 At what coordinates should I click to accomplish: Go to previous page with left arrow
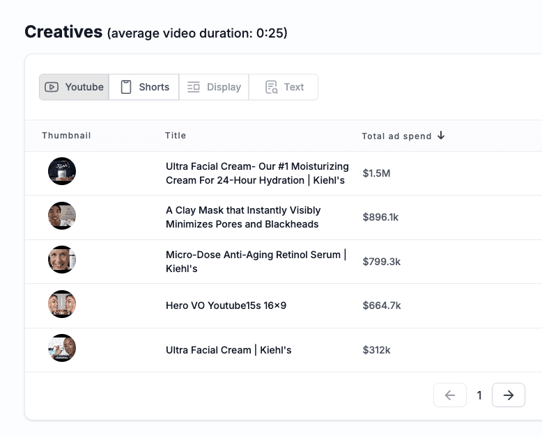(x=449, y=395)
